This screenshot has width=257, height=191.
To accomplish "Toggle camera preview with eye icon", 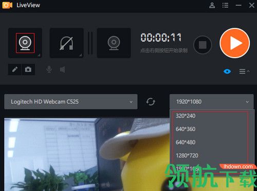I will pyautogui.click(x=227, y=71).
